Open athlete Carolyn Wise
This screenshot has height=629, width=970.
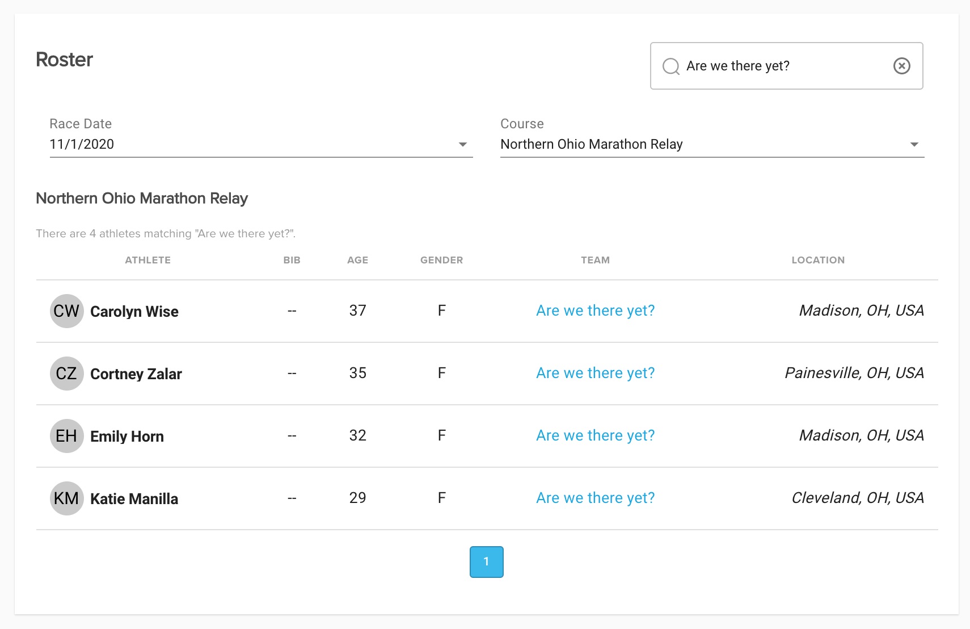coord(134,312)
